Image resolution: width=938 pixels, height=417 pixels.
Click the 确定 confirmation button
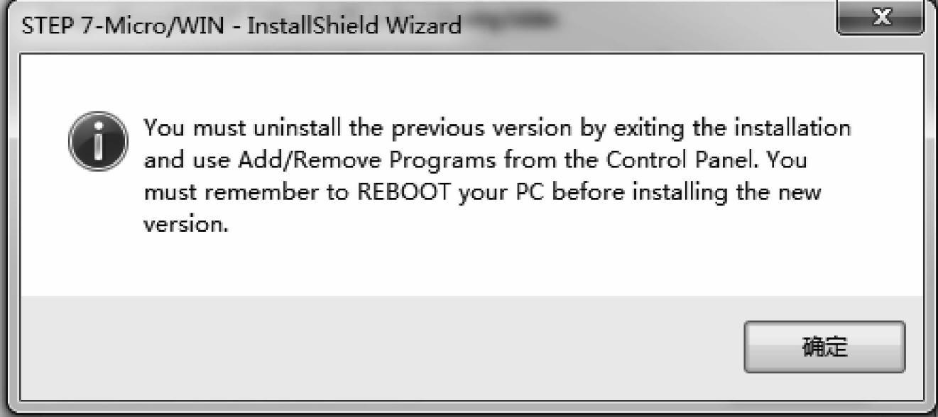tap(824, 347)
